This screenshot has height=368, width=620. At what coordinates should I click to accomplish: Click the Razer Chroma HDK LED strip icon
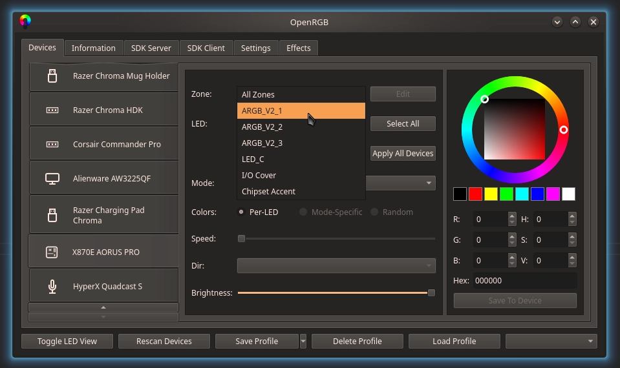52,110
